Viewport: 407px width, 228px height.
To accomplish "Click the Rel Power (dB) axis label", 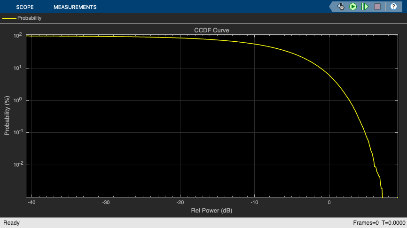I will tap(211, 210).
